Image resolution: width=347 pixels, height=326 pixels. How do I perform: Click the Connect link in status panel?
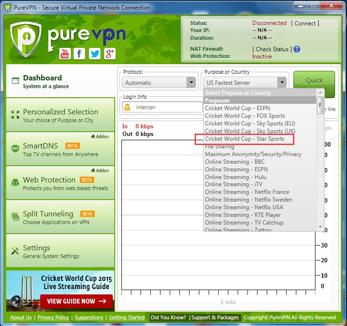305,23
